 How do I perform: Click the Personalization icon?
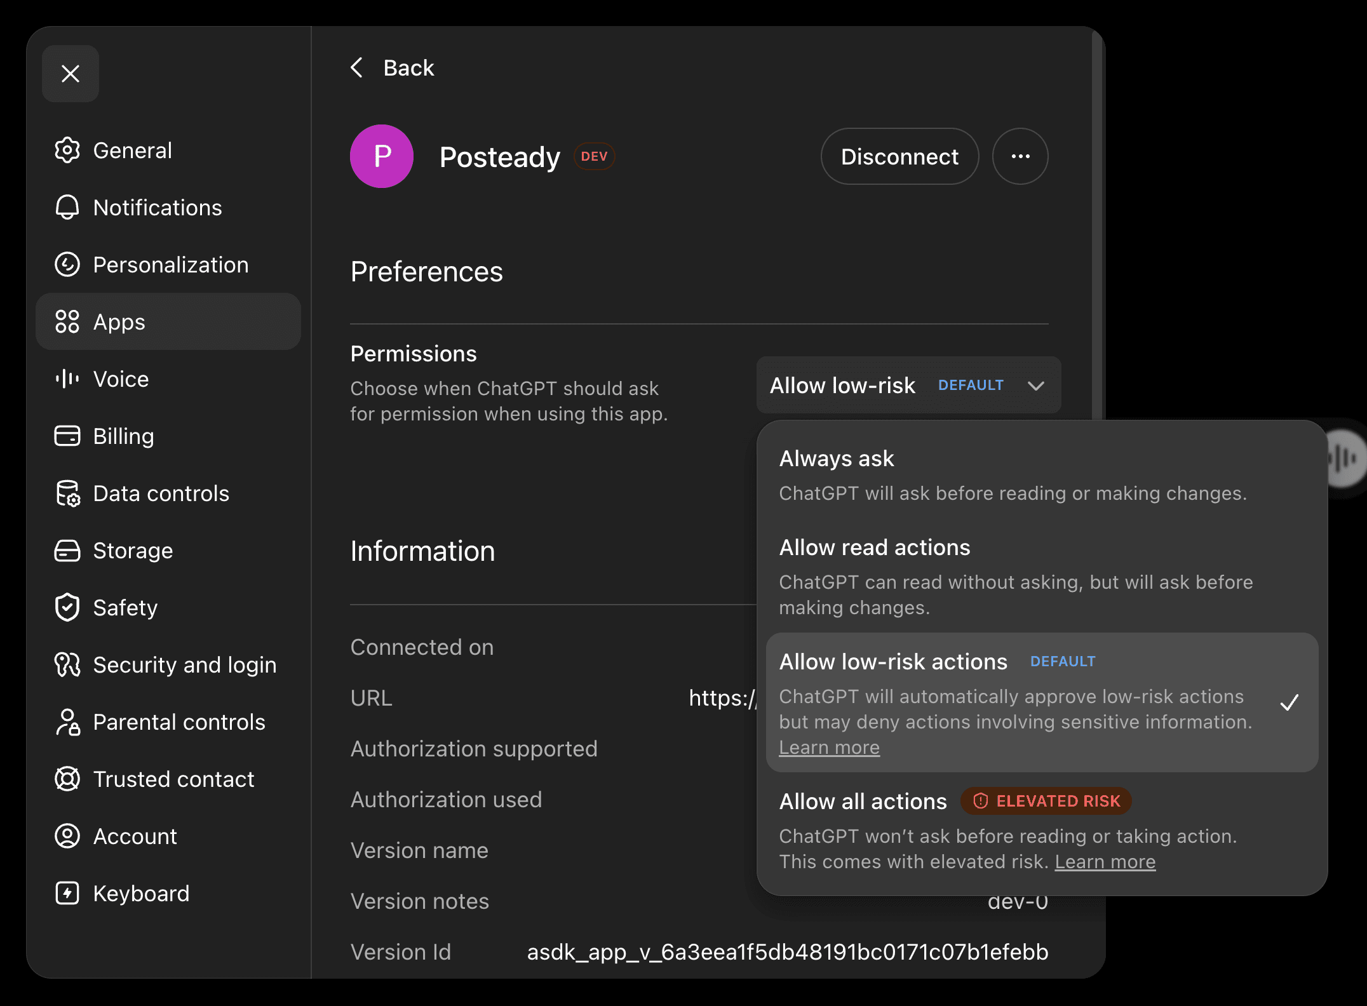pyautogui.click(x=67, y=265)
